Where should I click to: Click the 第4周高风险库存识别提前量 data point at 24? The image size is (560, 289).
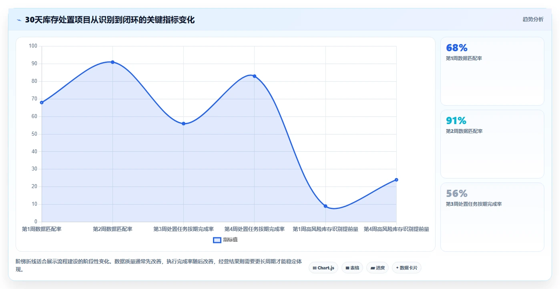(396, 180)
